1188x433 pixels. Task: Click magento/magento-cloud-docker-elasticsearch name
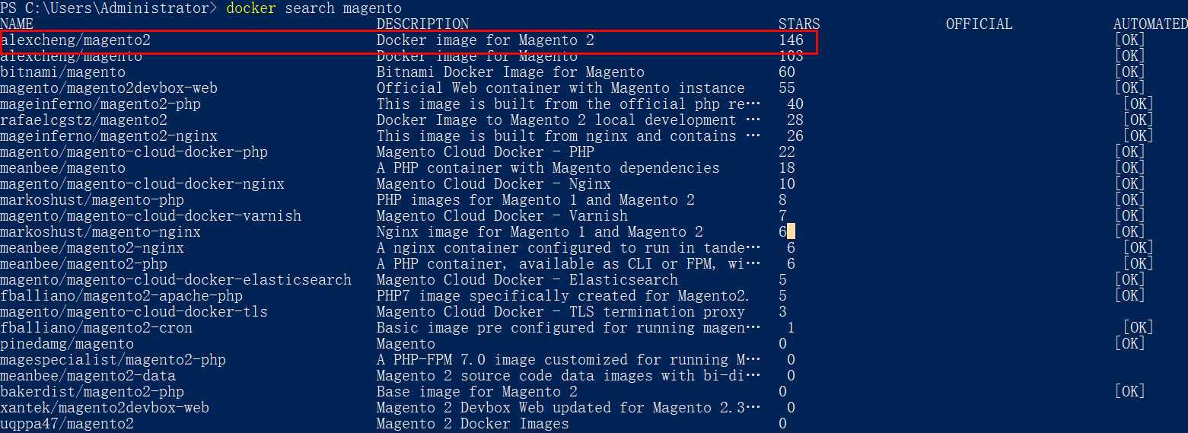[176, 280]
